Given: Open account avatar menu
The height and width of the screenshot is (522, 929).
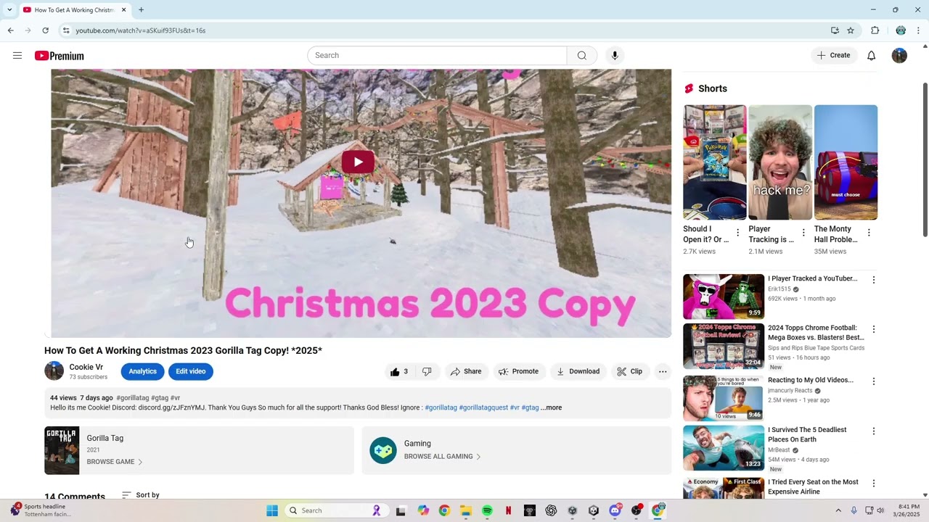Looking at the screenshot, I should tap(899, 56).
